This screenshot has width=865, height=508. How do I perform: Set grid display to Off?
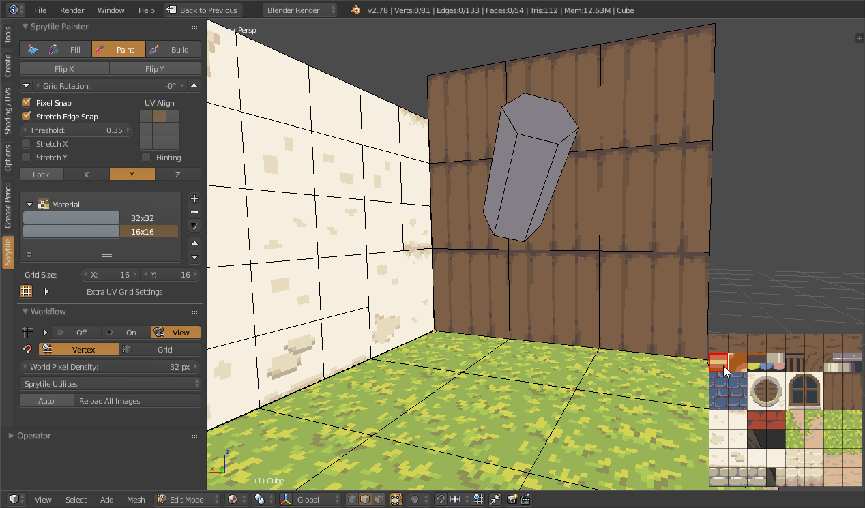tap(75, 332)
